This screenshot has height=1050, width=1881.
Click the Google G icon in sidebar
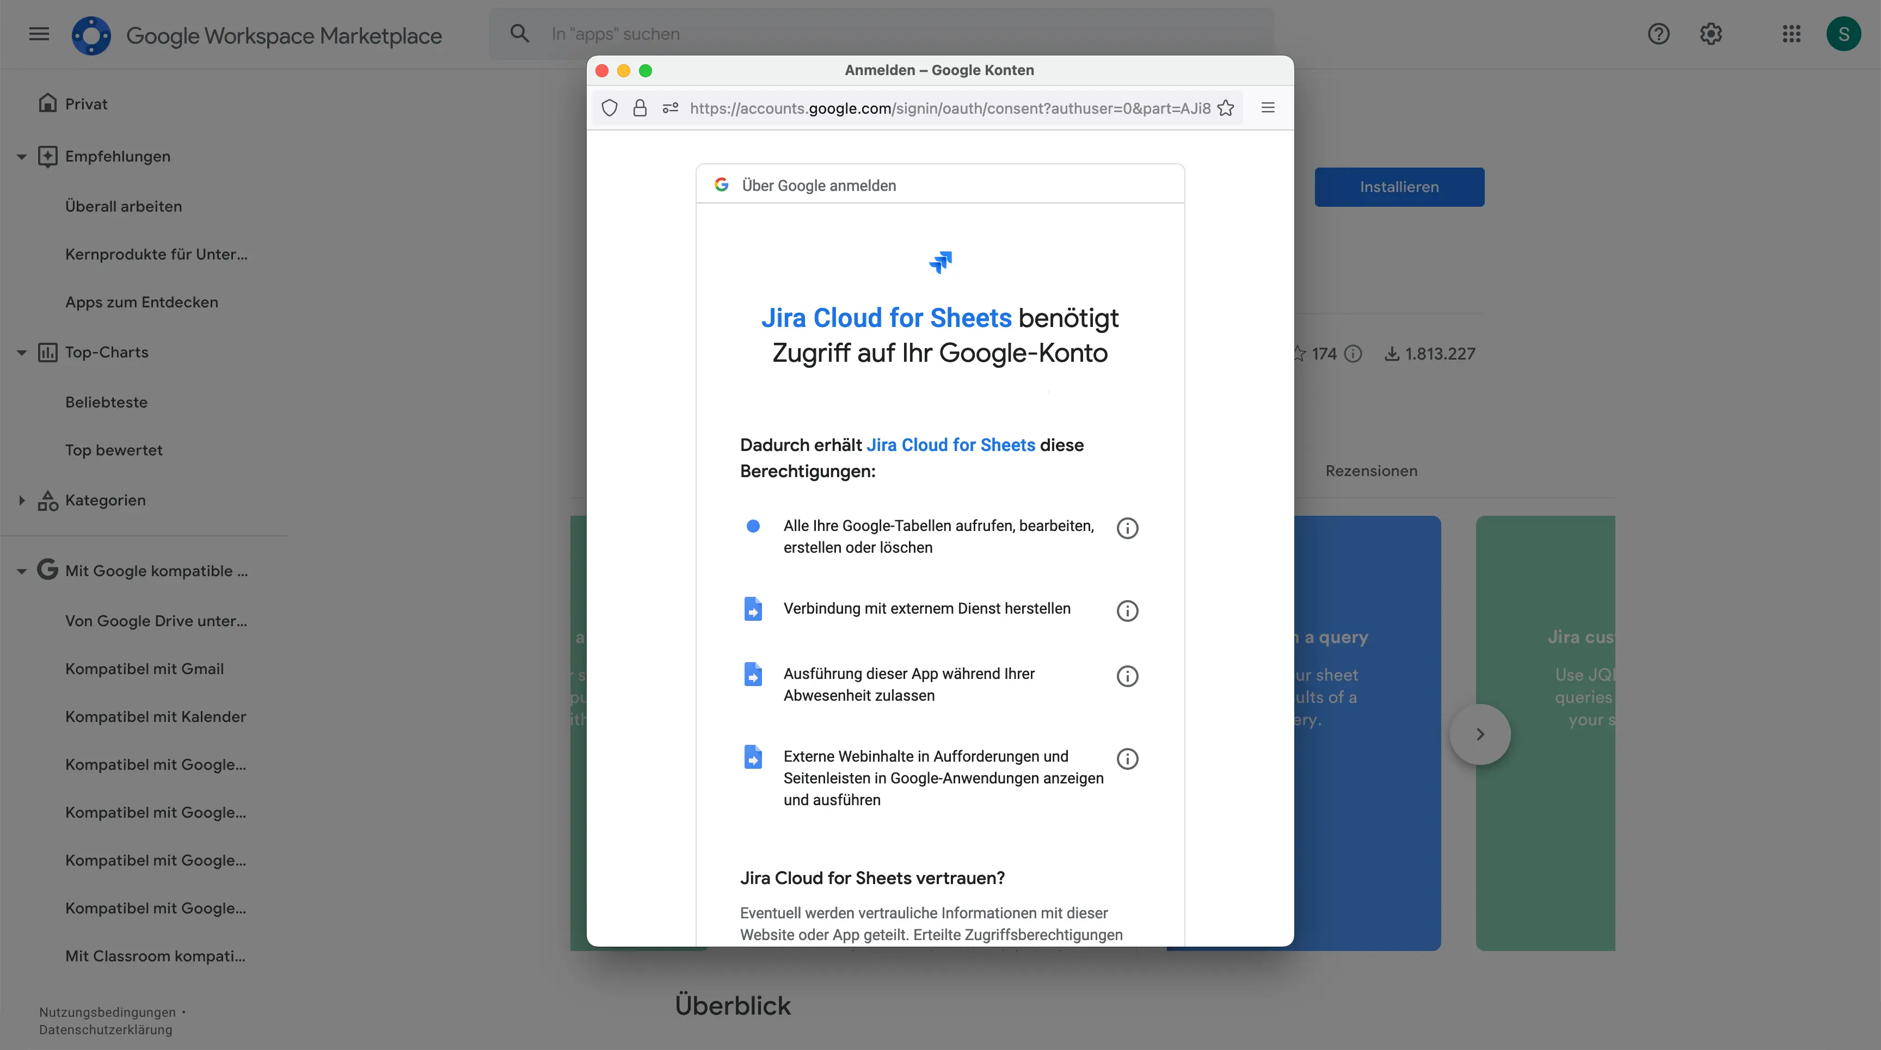click(x=47, y=569)
